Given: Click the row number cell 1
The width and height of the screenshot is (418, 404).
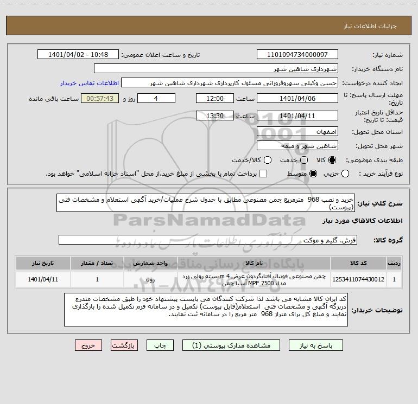Looking at the screenshot, I should [x=394, y=279].
